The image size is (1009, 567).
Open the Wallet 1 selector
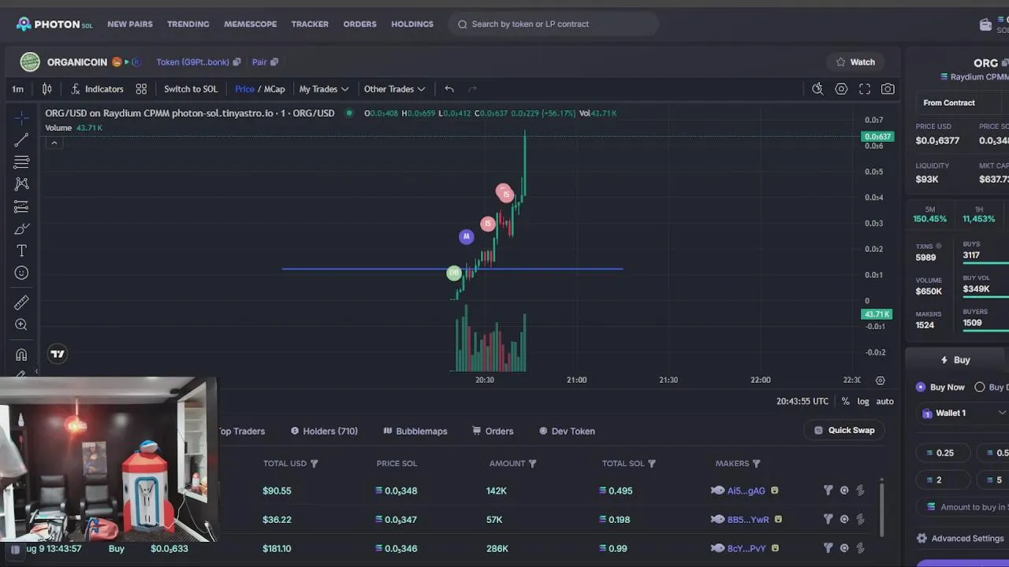(963, 413)
